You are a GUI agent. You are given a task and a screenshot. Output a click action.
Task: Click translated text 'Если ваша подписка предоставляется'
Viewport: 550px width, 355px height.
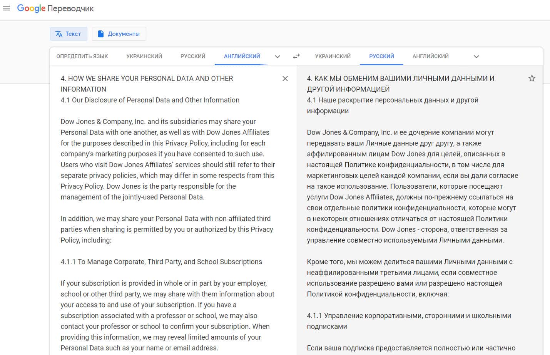click(411, 348)
